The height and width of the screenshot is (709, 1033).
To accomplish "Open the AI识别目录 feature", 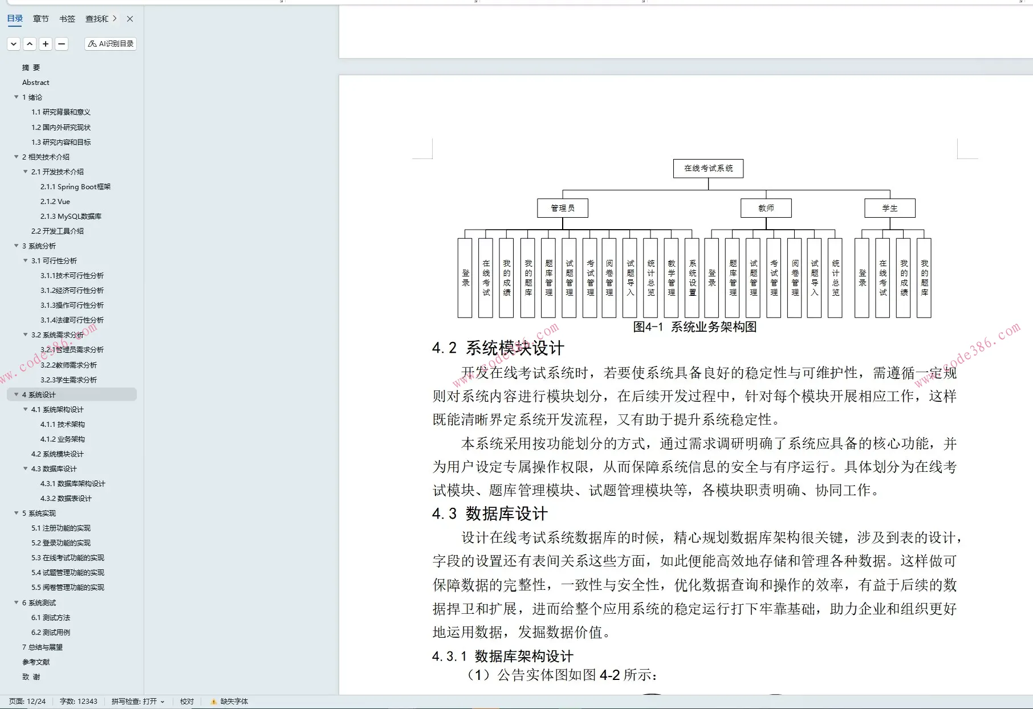I will pos(109,43).
